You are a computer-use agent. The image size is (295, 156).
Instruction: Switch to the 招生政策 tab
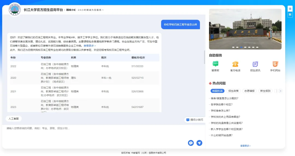click(234, 91)
